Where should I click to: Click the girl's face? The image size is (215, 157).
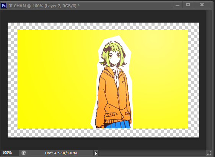click(115, 58)
